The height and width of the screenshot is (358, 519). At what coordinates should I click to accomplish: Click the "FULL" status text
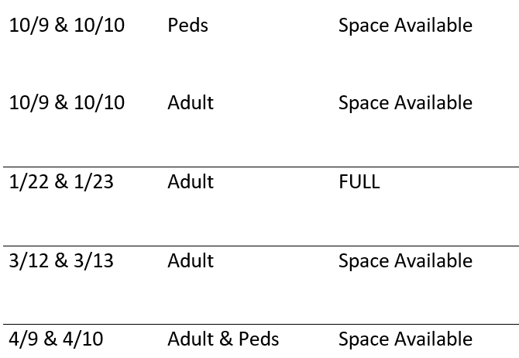click(359, 182)
